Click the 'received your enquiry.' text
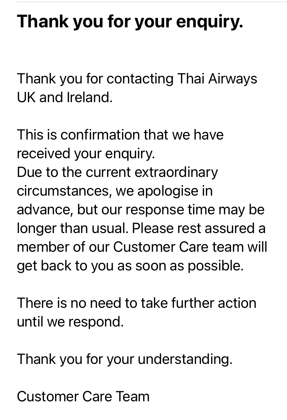 click(86, 154)
